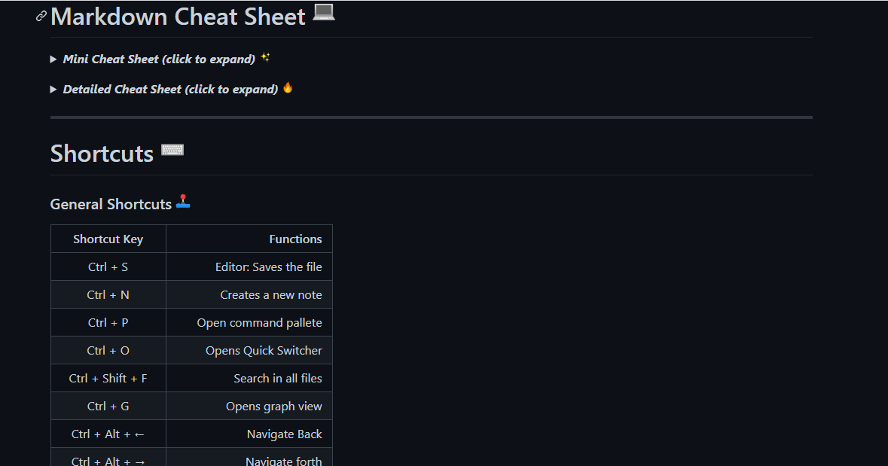Viewport: 888px width, 466px height.
Task: Select the Shortcut Key column header
Action: (108, 239)
